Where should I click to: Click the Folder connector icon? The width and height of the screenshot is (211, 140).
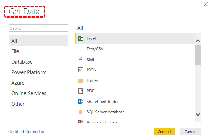[x=80, y=80]
